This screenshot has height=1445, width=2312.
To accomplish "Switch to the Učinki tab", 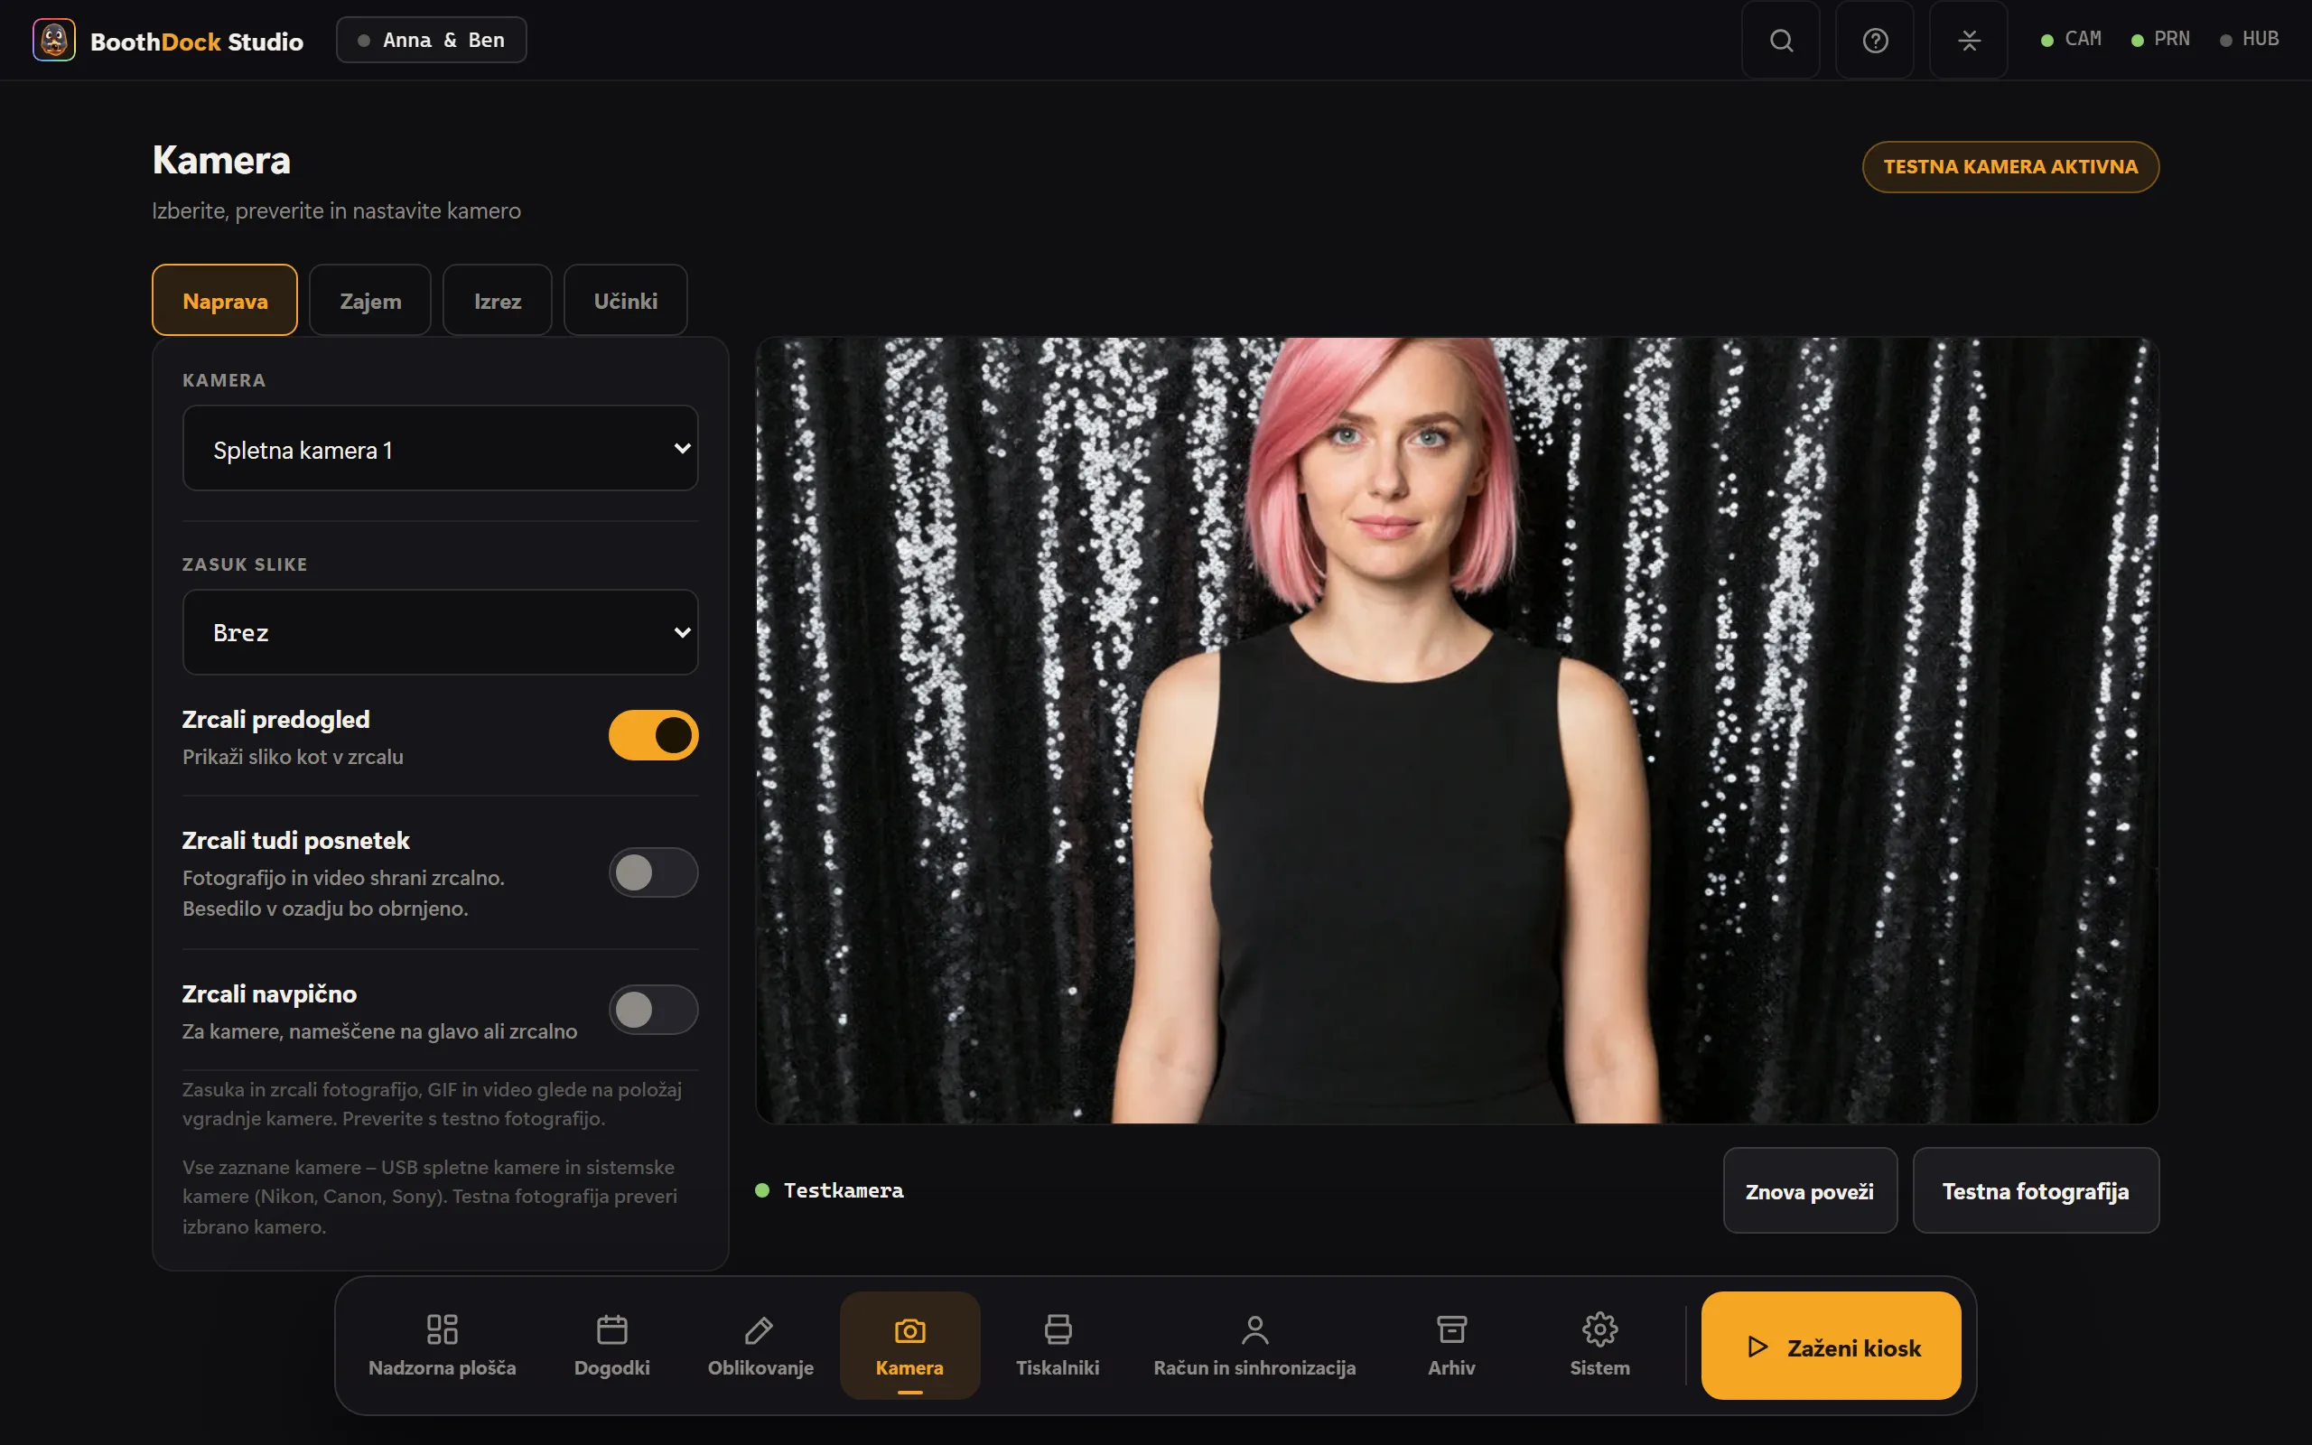I will (625, 300).
